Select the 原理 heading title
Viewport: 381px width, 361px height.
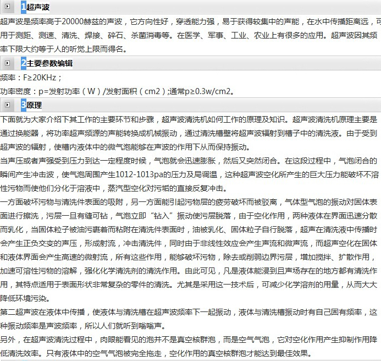[34, 105]
